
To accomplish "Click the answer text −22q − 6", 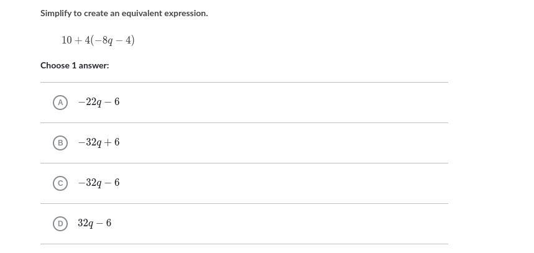I will coord(99,102).
